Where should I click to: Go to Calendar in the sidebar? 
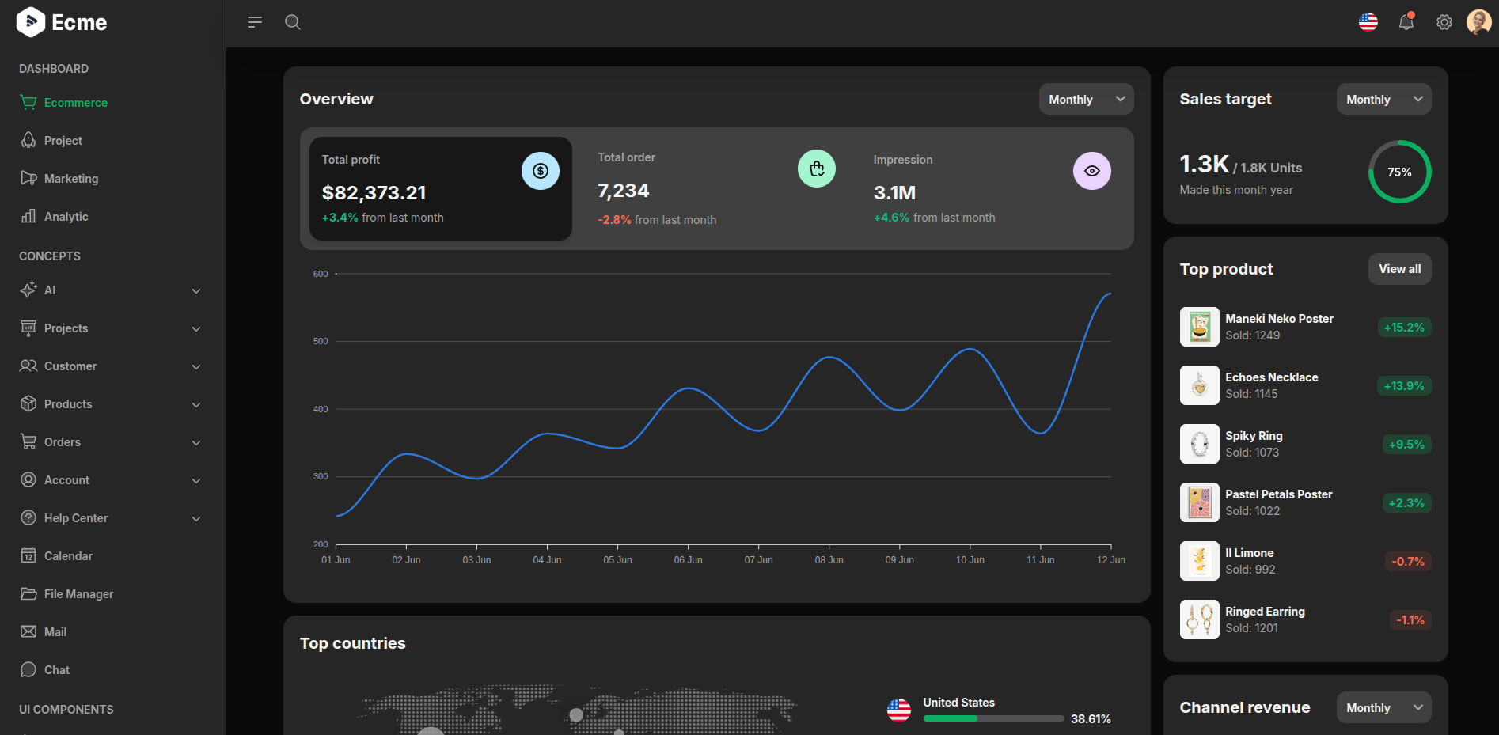click(x=68, y=556)
